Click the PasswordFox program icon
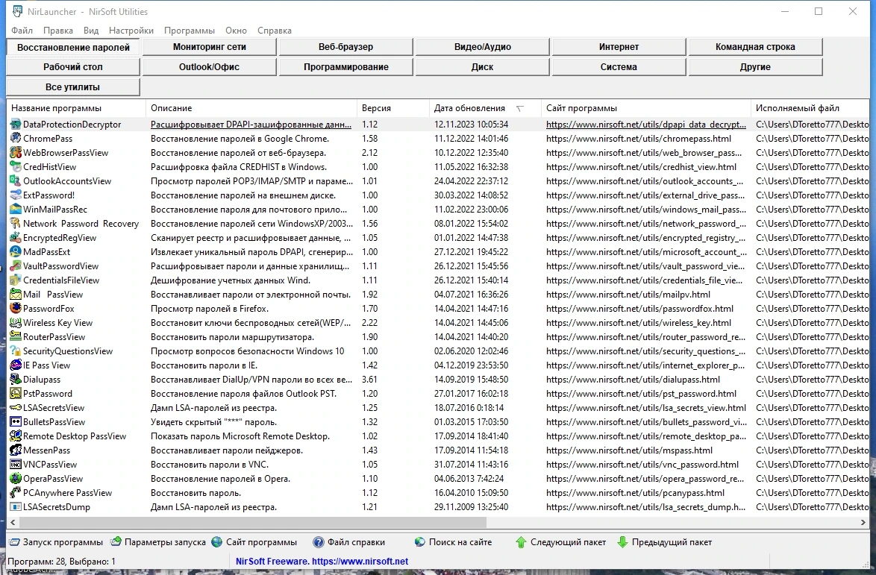Viewport: 876px width, 575px height. tap(16, 309)
